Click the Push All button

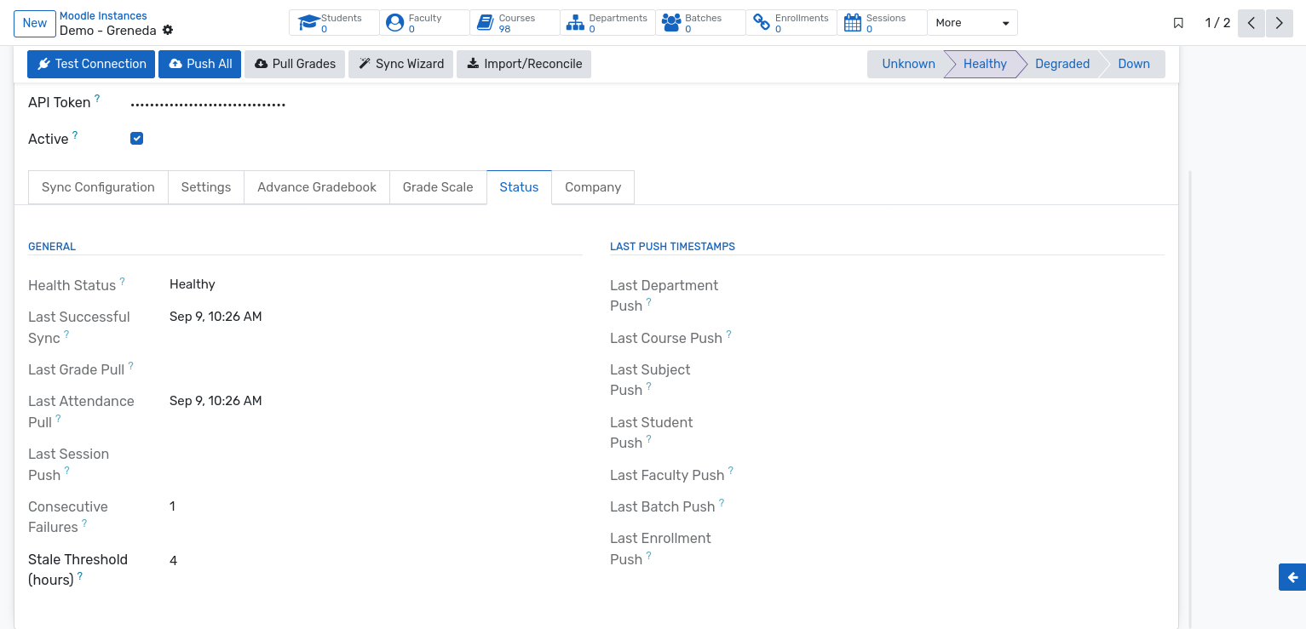click(200, 64)
